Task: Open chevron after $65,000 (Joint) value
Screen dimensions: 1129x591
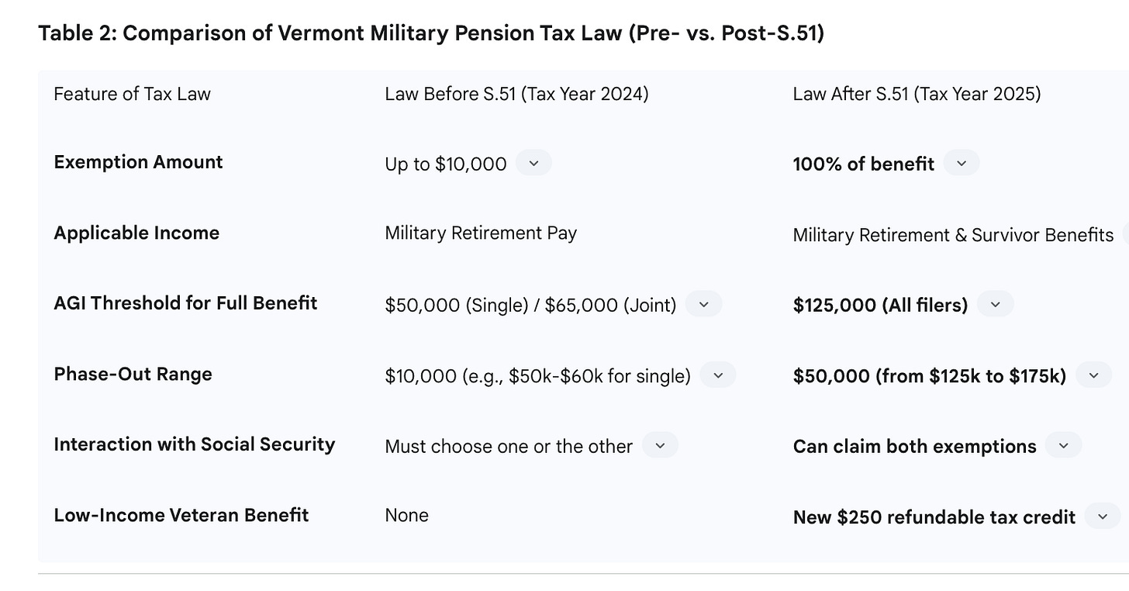Action: [x=703, y=304]
